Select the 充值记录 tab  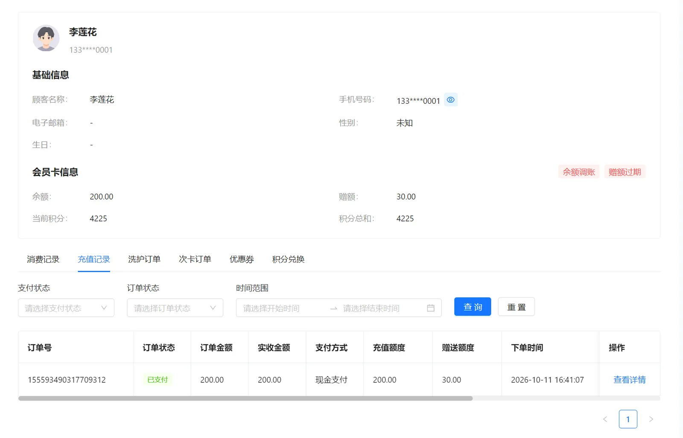click(x=94, y=259)
